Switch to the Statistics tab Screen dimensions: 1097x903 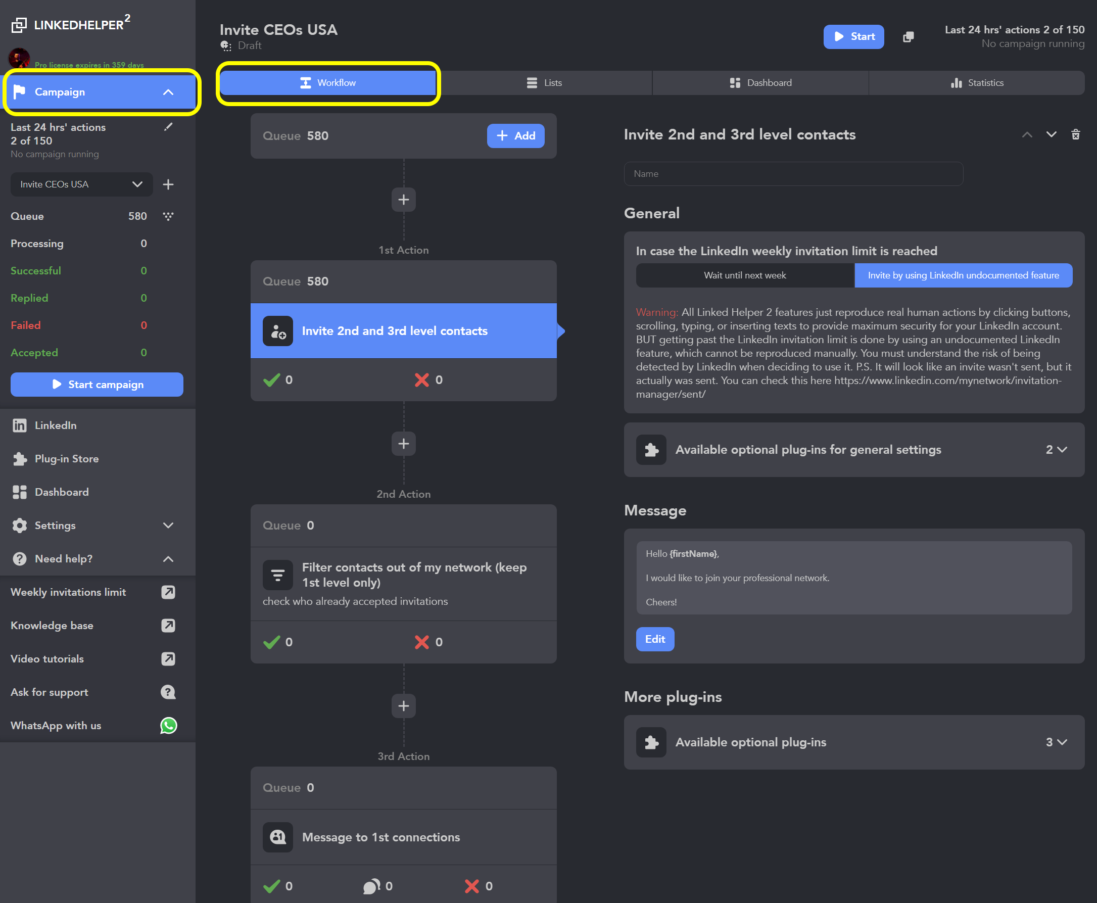(977, 83)
